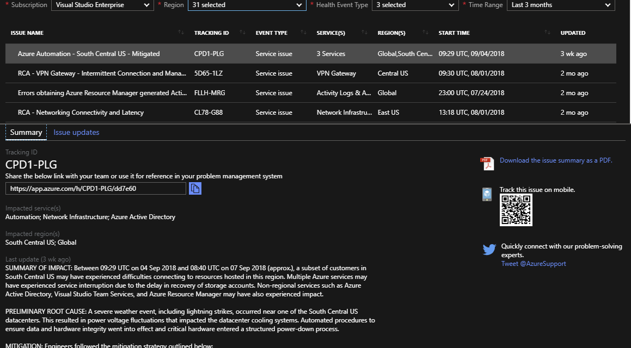Click the 3 Services cell

331,54
